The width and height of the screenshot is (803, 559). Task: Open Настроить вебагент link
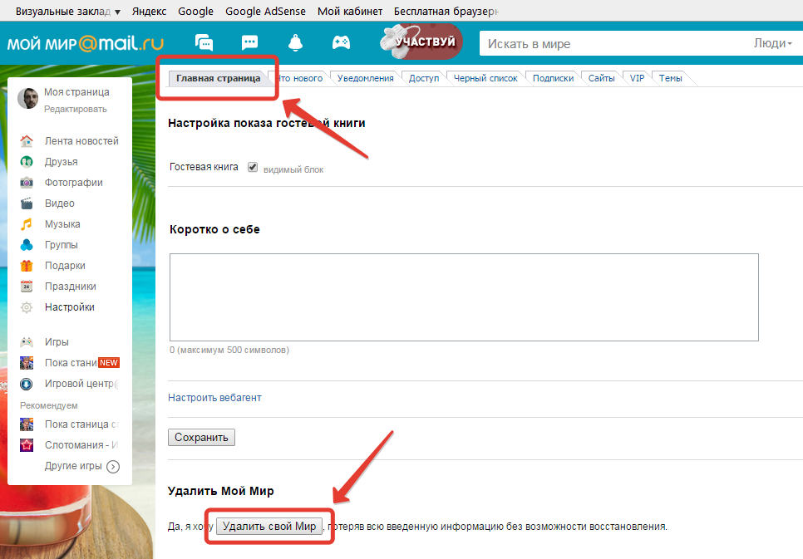tap(214, 398)
